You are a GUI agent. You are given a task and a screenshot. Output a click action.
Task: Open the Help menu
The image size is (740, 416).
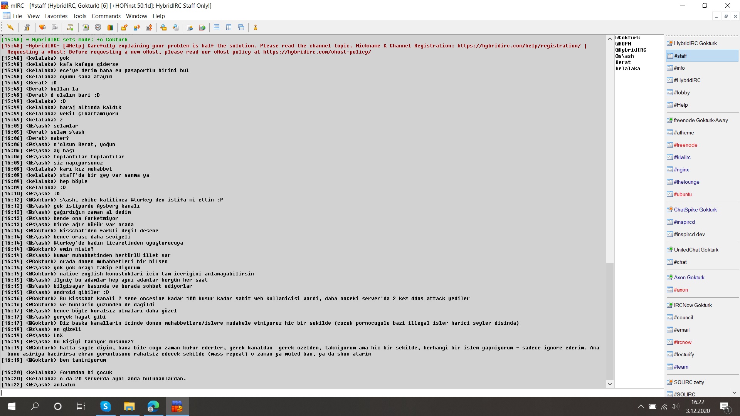(x=158, y=16)
